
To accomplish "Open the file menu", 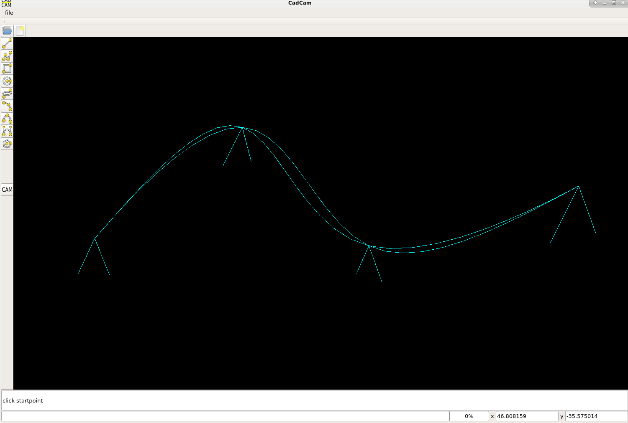I will click(9, 13).
